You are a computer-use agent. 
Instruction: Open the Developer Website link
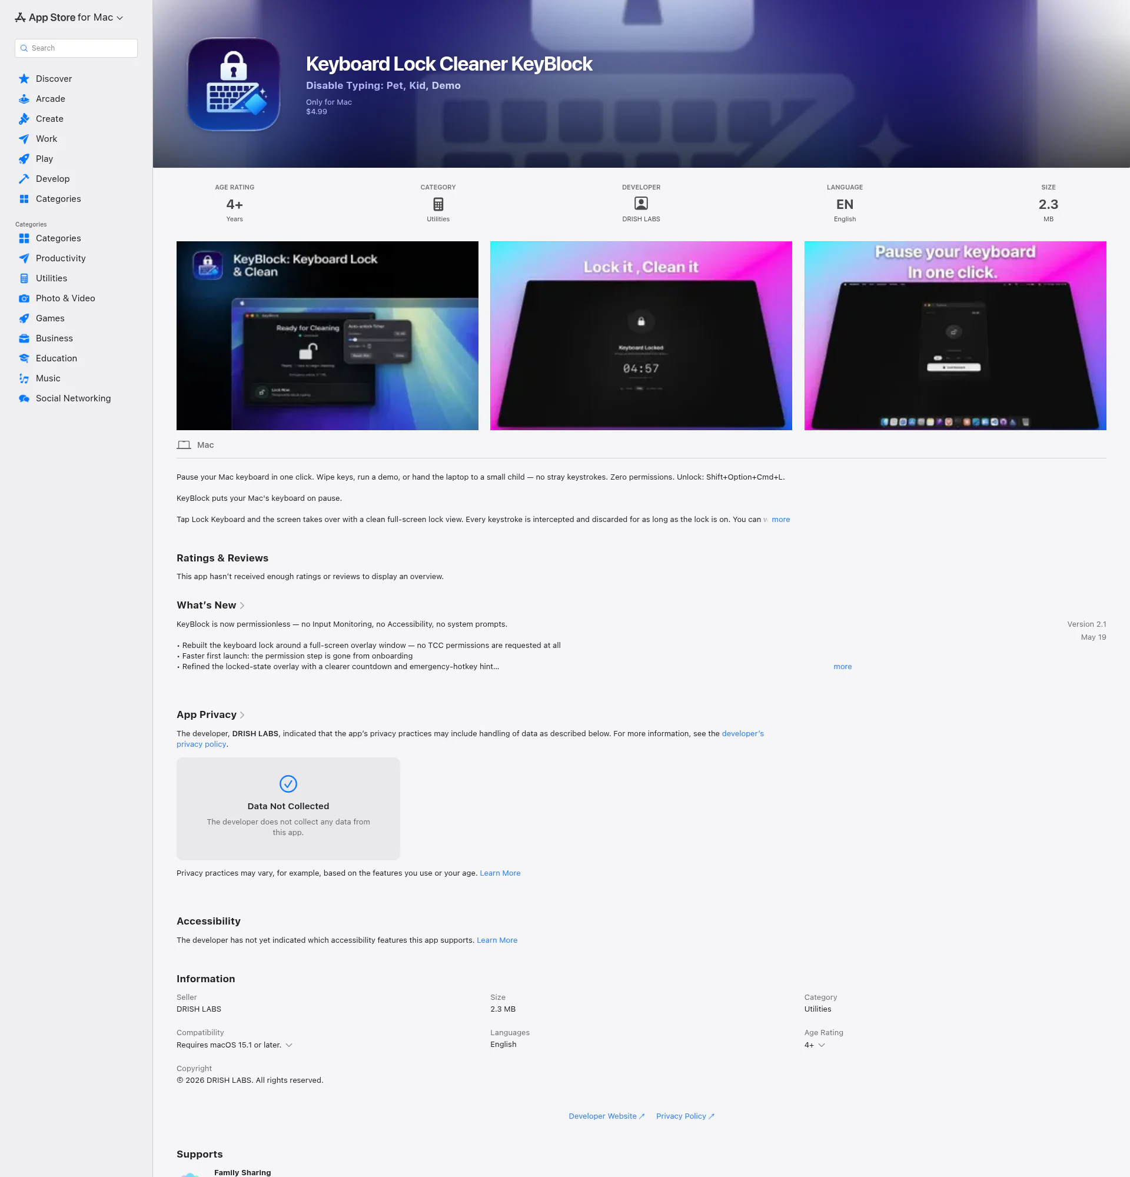pos(606,1116)
